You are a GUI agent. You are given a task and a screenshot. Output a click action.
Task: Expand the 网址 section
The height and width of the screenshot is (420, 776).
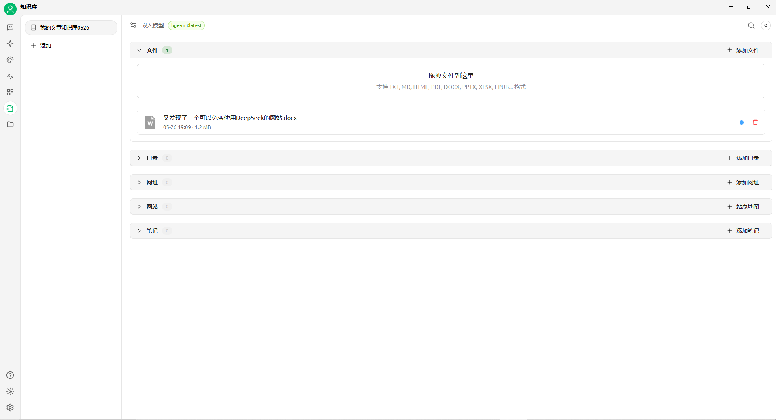[x=139, y=182]
